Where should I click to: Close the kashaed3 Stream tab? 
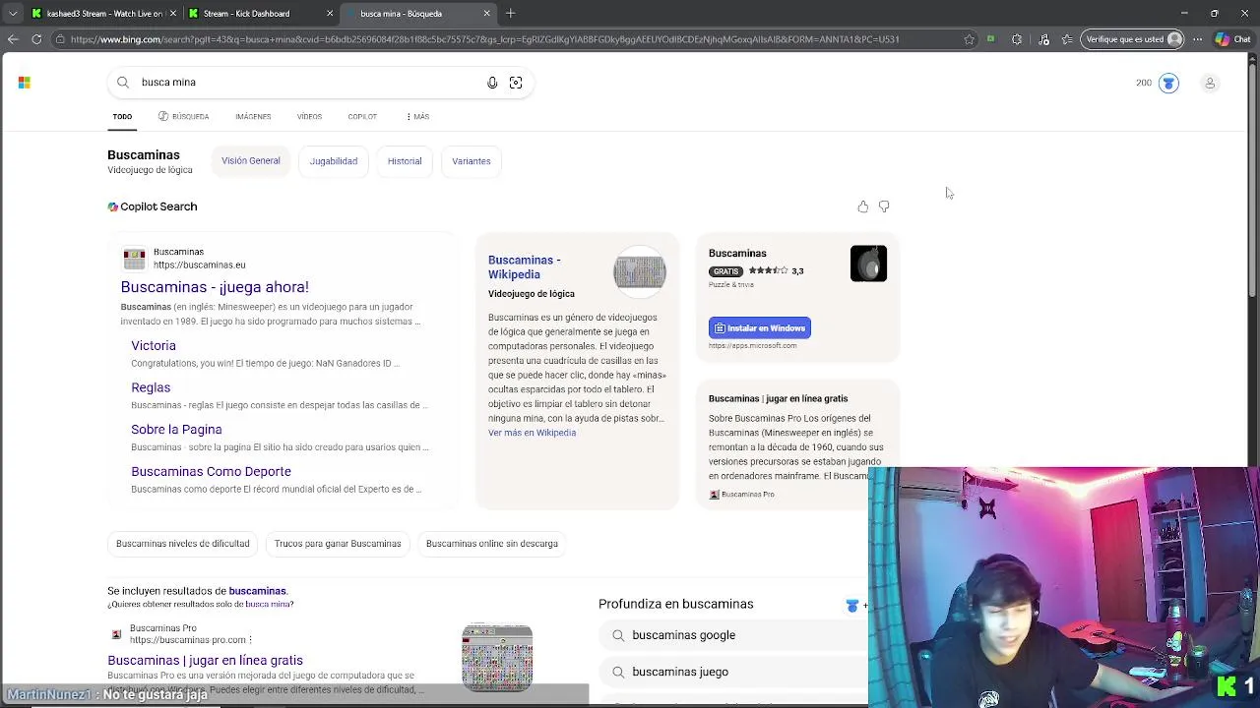coord(173,14)
